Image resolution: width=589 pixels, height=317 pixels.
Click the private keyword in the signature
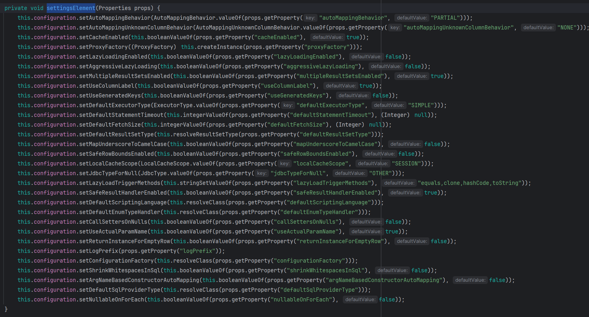point(16,8)
